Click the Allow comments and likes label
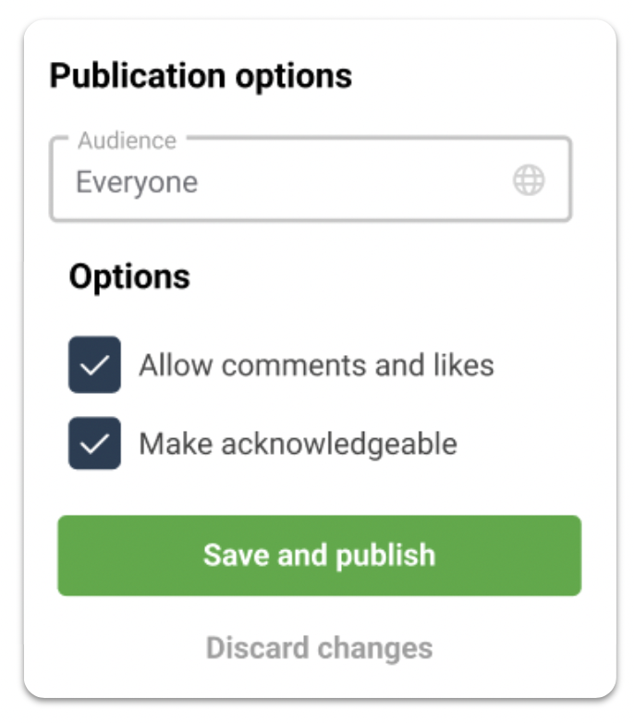The width and height of the screenshot is (634, 723). tap(317, 365)
